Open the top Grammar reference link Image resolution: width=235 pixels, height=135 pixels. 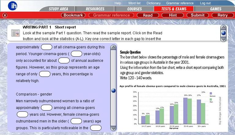point(180,3)
